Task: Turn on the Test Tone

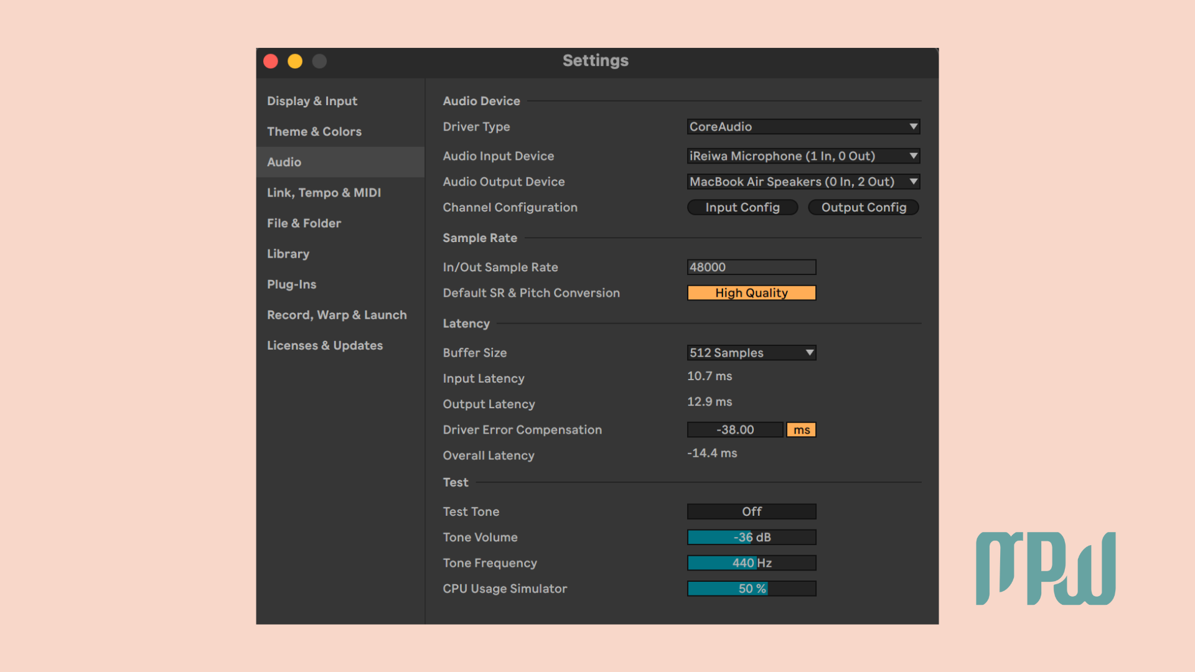Action: tap(751, 511)
